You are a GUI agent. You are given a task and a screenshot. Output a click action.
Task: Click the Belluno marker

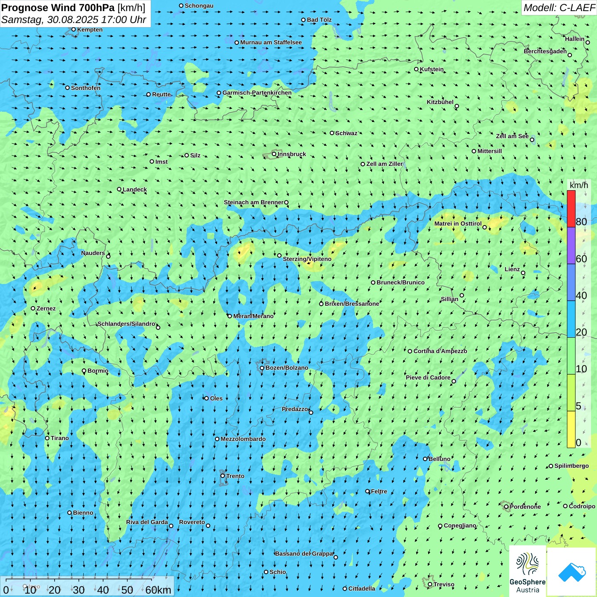pyautogui.click(x=425, y=459)
